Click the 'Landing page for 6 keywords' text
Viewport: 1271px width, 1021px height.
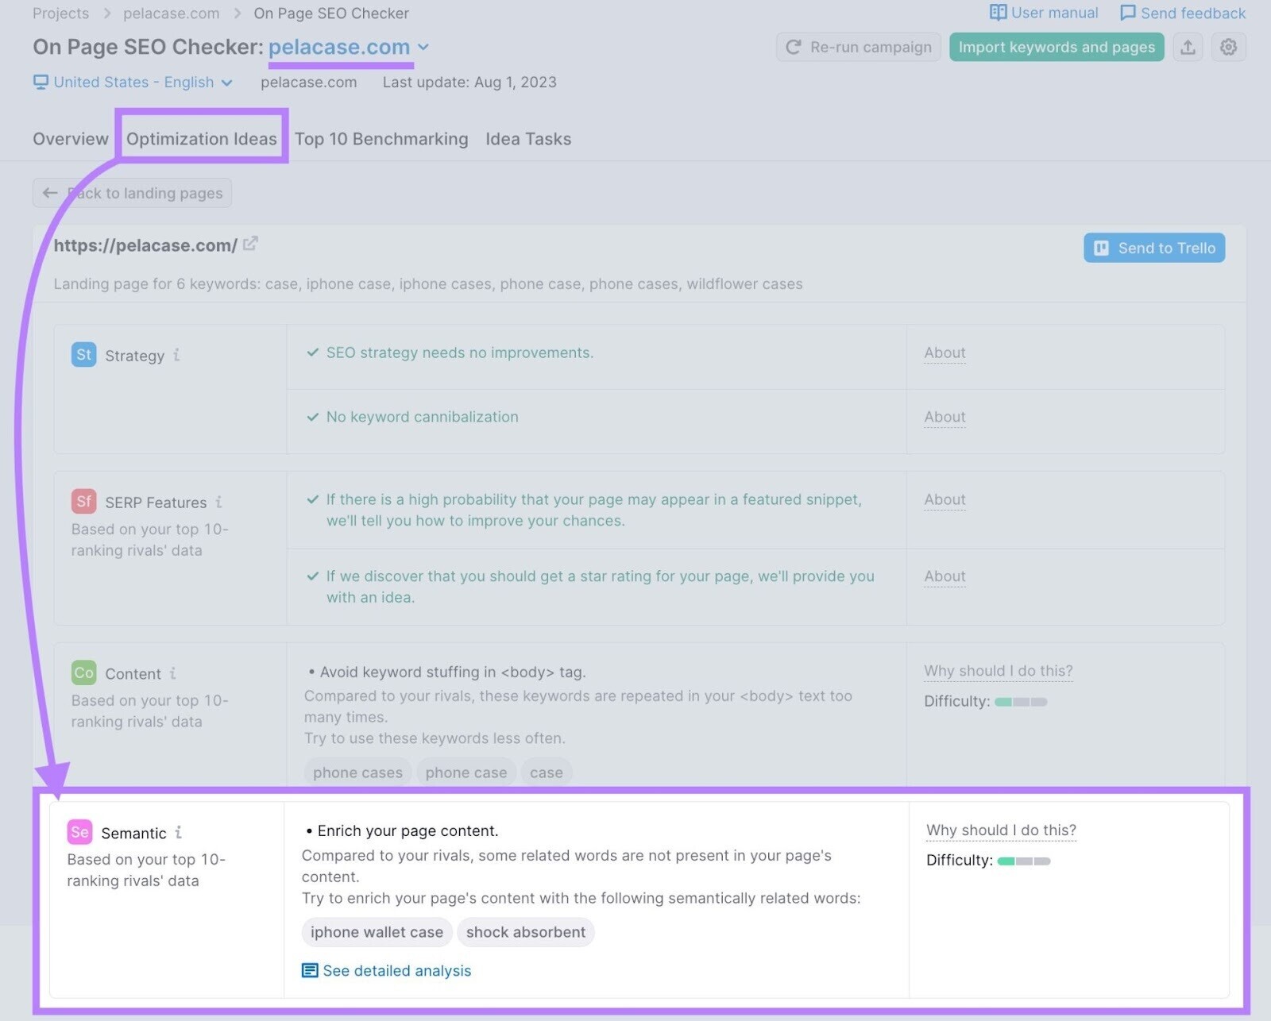(428, 283)
